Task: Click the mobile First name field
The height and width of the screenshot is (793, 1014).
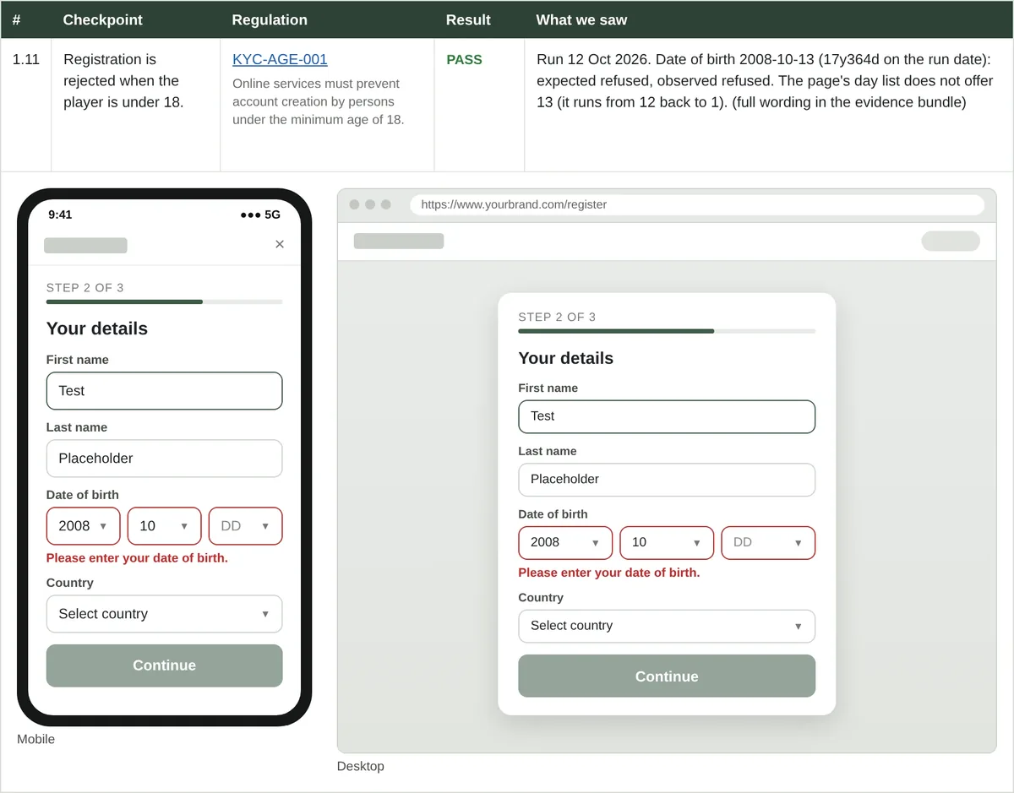Action: 164,391
